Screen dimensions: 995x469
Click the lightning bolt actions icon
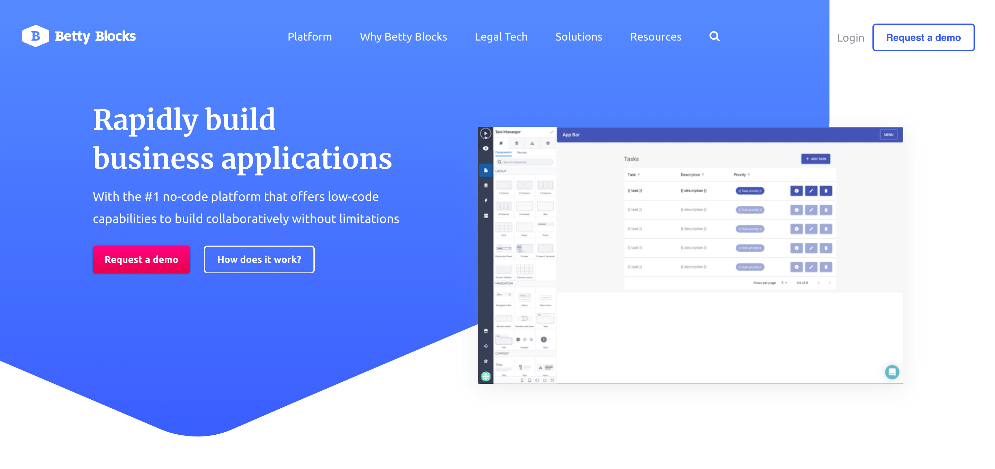485,201
